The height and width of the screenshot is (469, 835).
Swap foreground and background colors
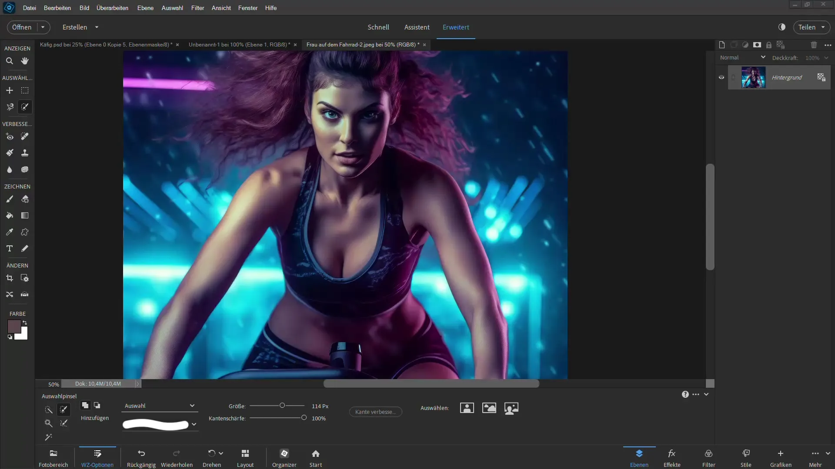tap(25, 323)
